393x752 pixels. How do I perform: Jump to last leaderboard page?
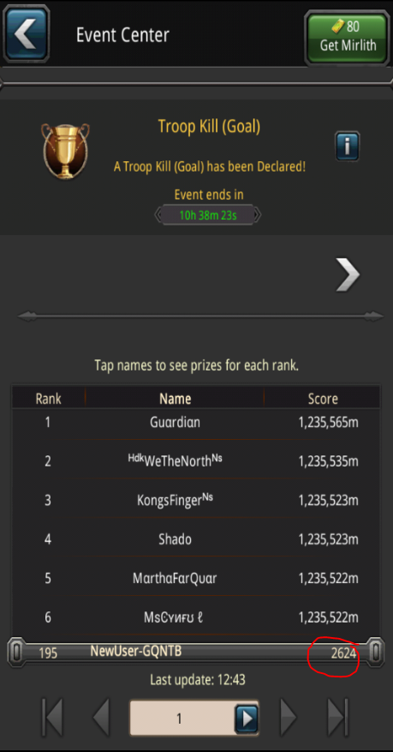pyautogui.click(x=338, y=718)
